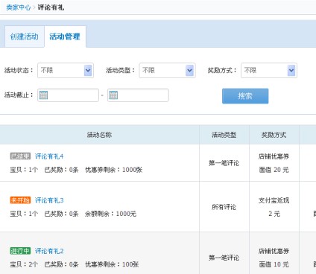The height and width of the screenshot is (274, 316).
Task: Click the end date input field
Action: click(138, 95)
